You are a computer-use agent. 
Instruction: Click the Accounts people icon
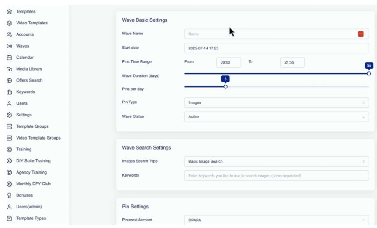(9, 34)
